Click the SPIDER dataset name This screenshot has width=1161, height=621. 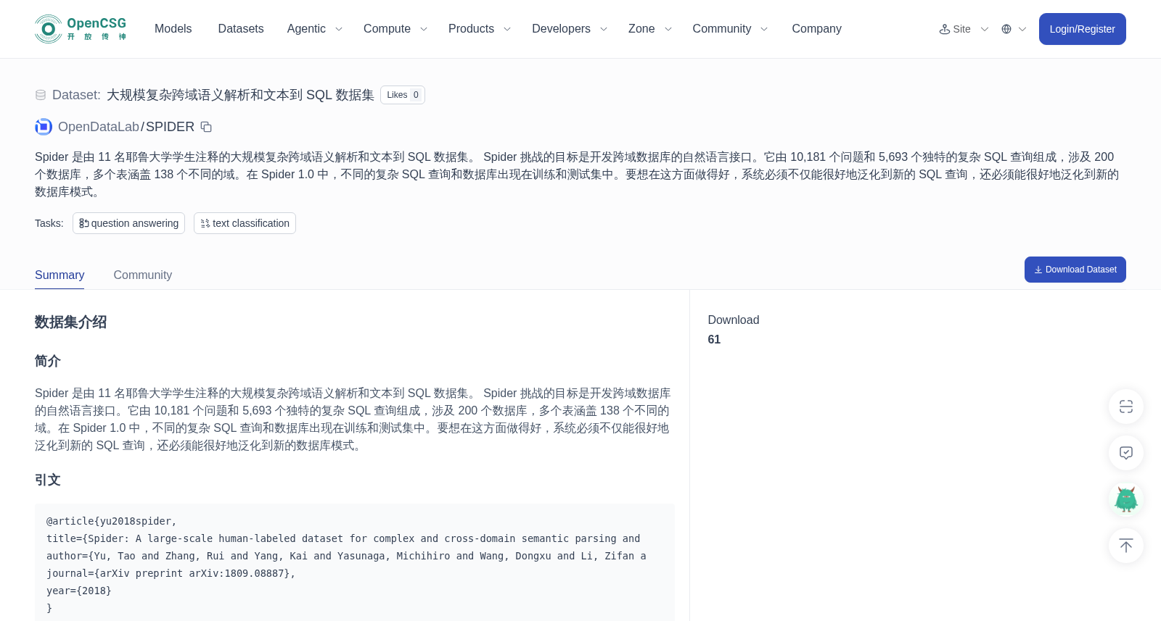(170, 127)
